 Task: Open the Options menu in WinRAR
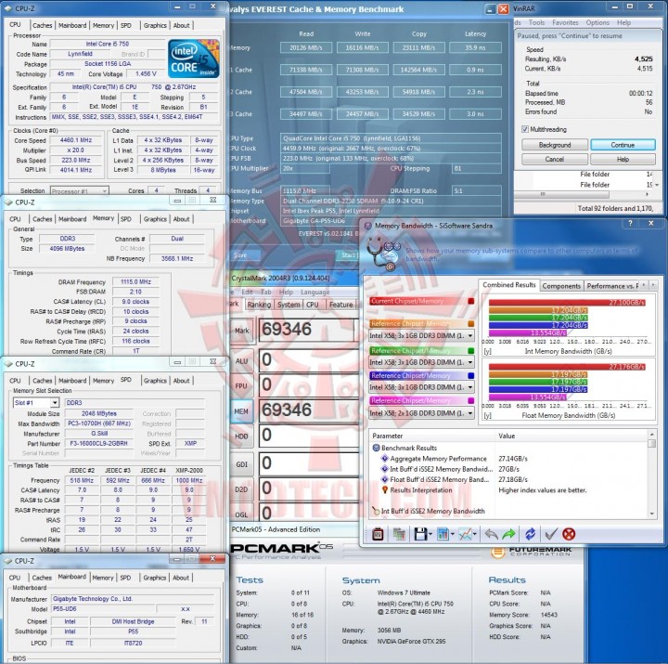[597, 22]
